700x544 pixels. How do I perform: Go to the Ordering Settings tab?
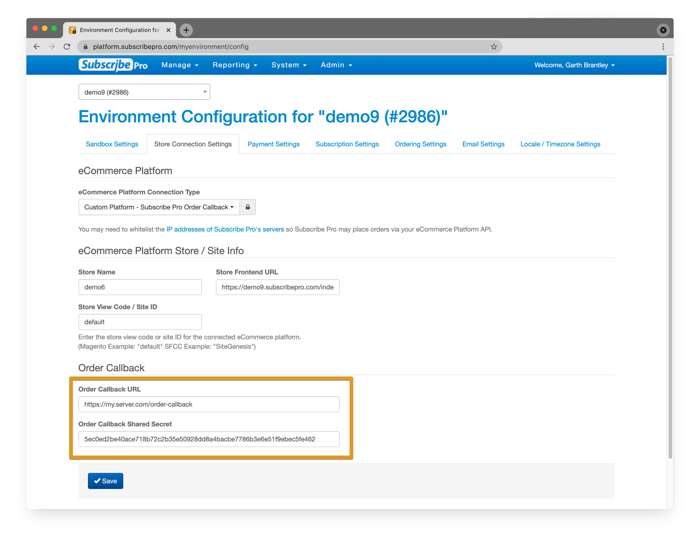pos(421,144)
